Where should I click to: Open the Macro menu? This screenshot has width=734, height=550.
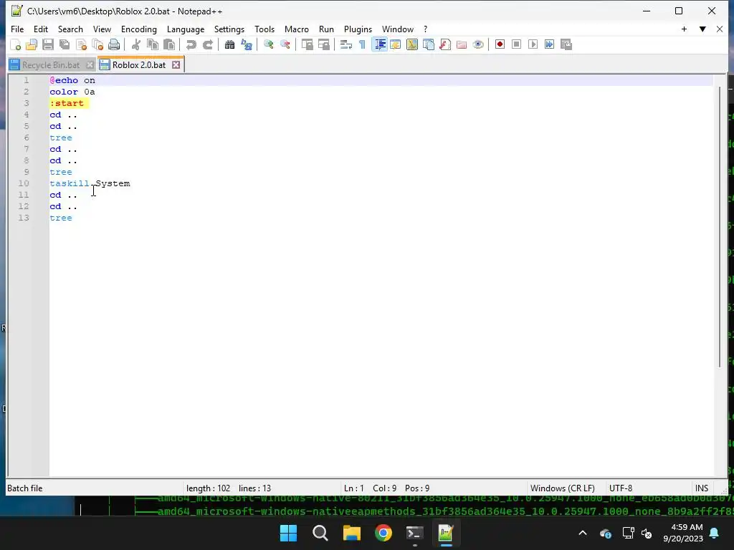click(x=297, y=29)
